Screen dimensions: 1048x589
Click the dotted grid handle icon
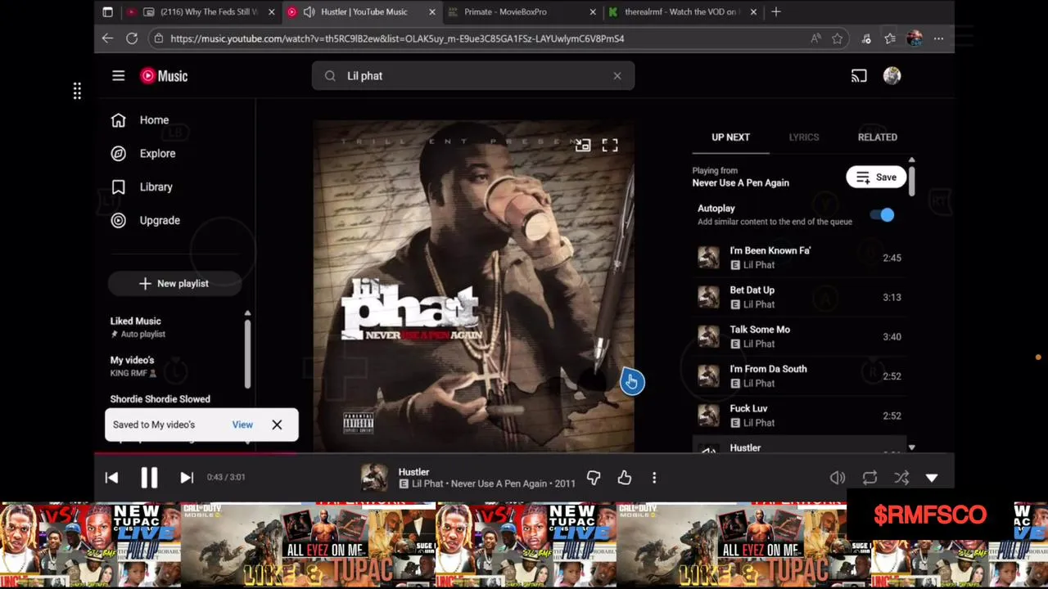[77, 92]
